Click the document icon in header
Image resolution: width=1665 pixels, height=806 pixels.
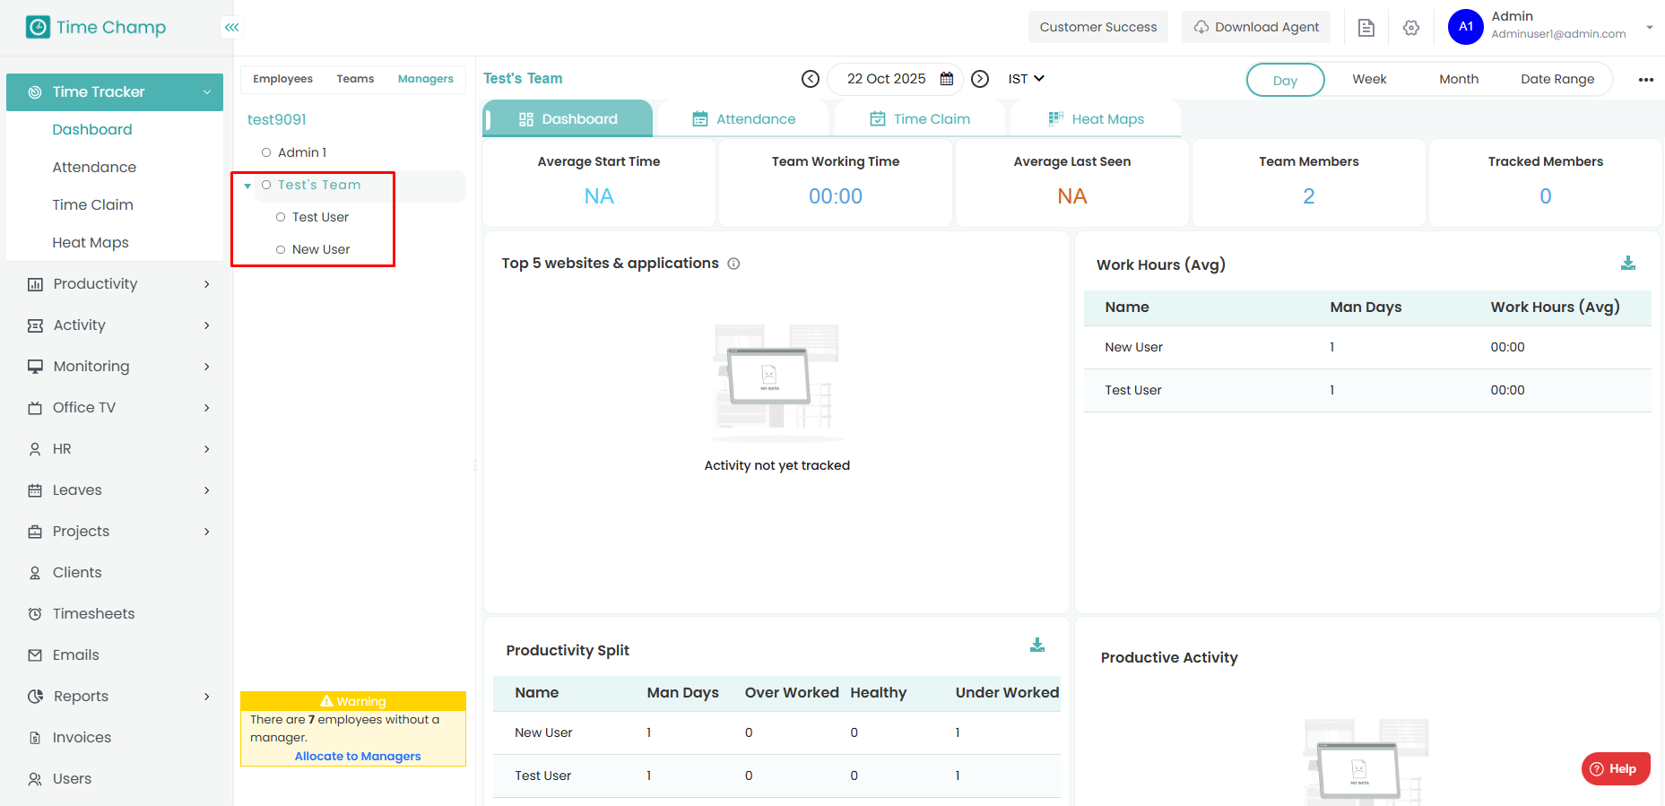[1366, 28]
